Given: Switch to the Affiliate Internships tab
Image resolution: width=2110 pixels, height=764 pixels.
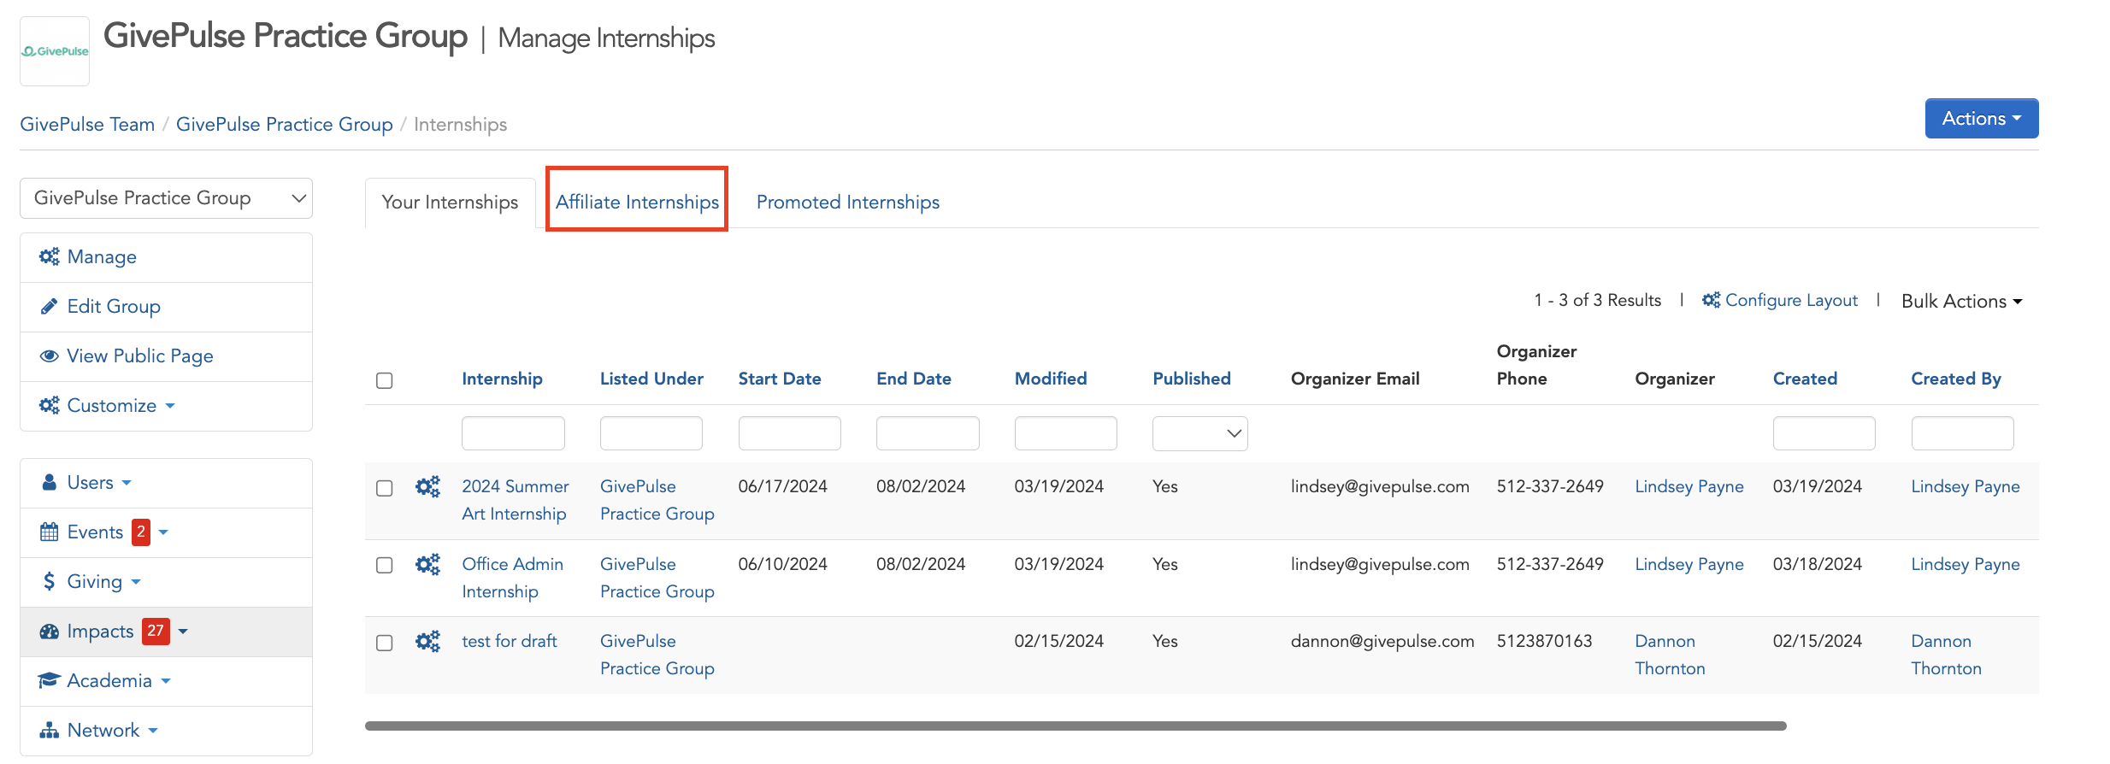Looking at the screenshot, I should 637,202.
